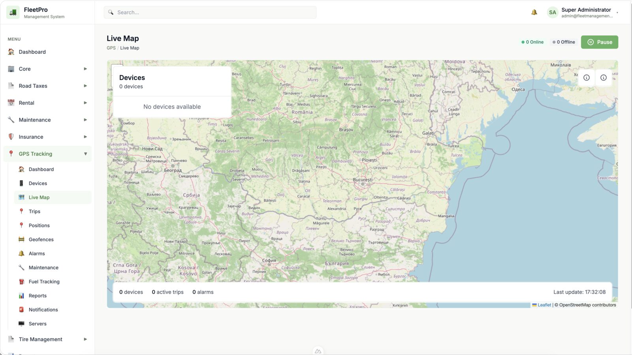Screen dimensions: 632x355
Task: Open the Geofences submenu item
Action: [x=53, y=239]
